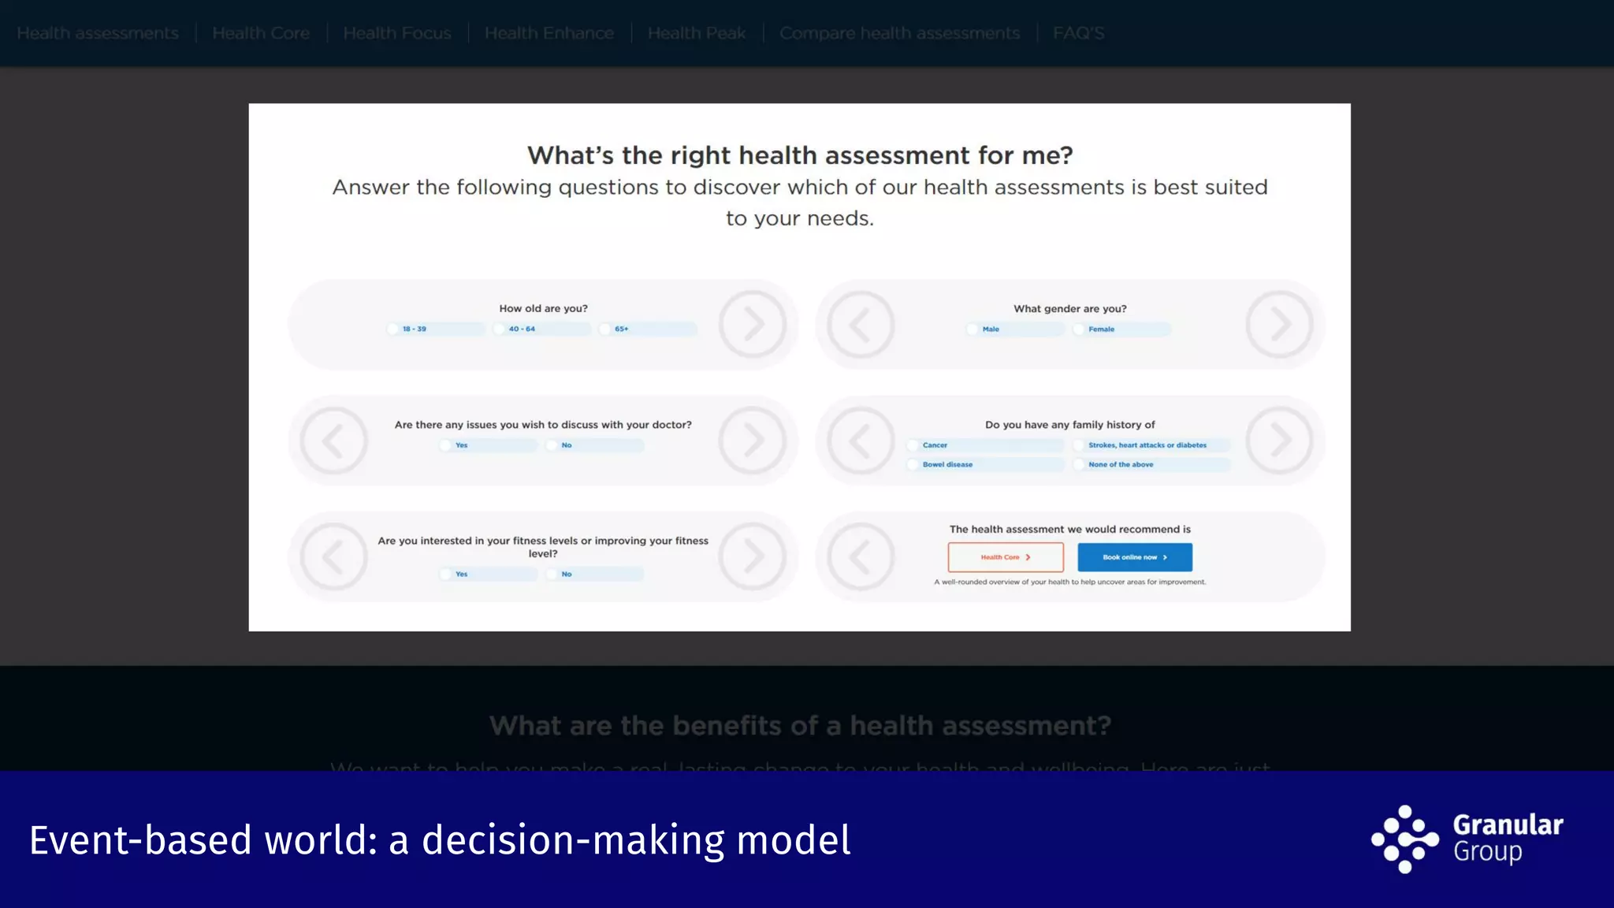Click back arrow on 'What gender are you?' card
Viewport: 1614px width, 908px height.
click(861, 324)
